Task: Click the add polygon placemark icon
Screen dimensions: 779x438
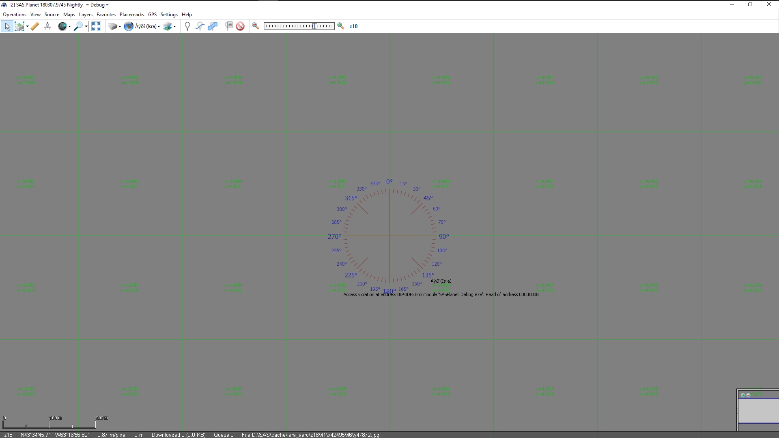Action: (x=212, y=26)
